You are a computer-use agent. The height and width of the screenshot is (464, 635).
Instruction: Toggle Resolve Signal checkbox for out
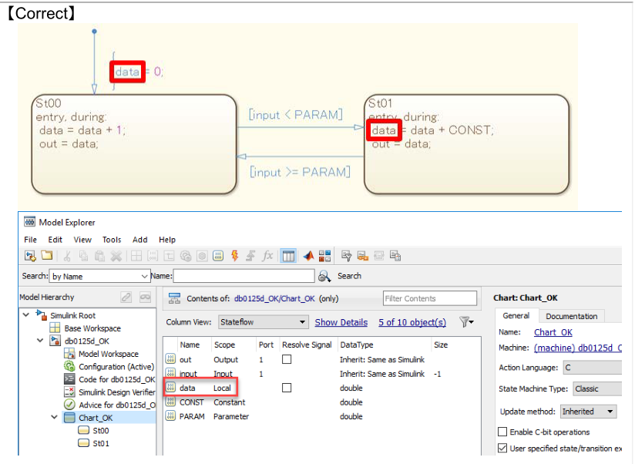287,359
